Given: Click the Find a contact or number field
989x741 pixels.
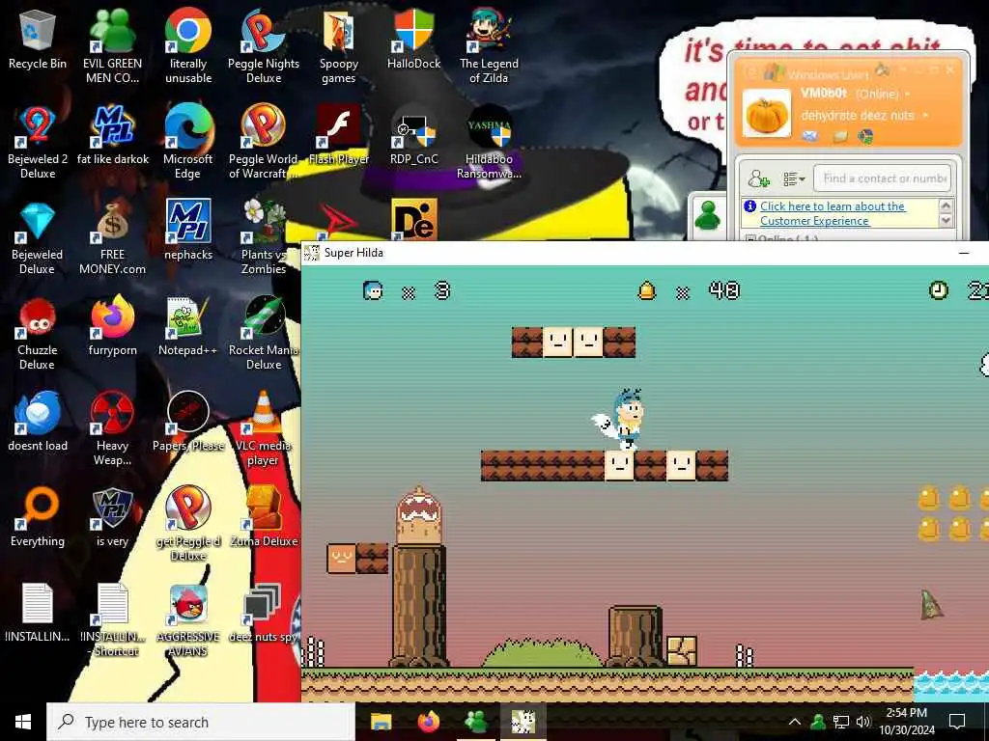Looking at the screenshot, I should 882,178.
